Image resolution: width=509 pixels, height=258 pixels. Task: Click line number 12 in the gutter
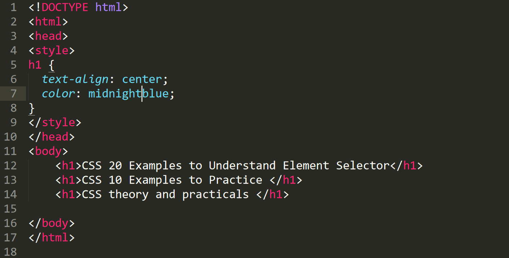point(10,166)
